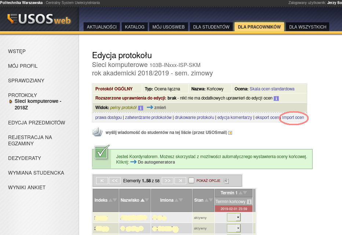Switch to 'Dla studentów' tab

pos(211,27)
